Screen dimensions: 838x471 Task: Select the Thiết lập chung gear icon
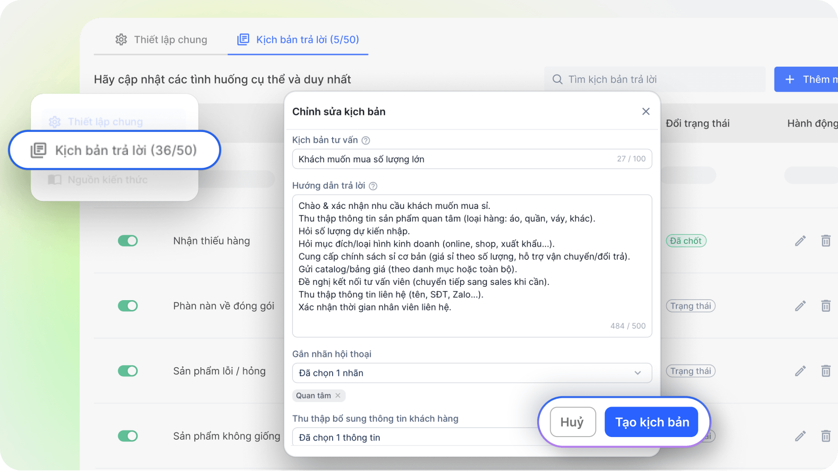54,121
